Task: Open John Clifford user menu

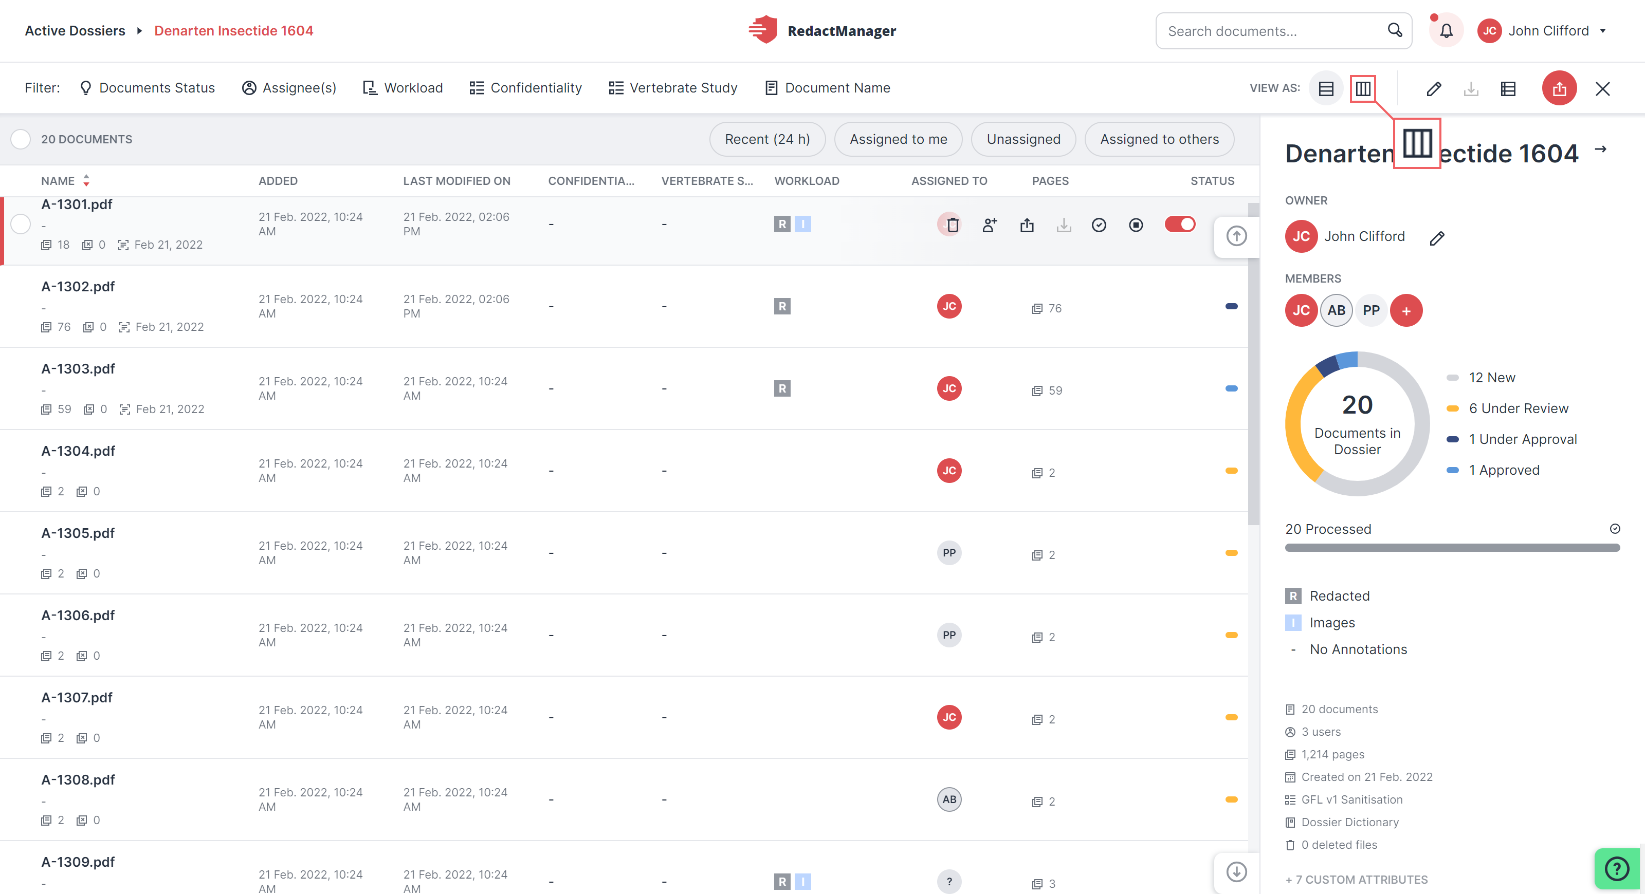Action: [x=1542, y=31]
